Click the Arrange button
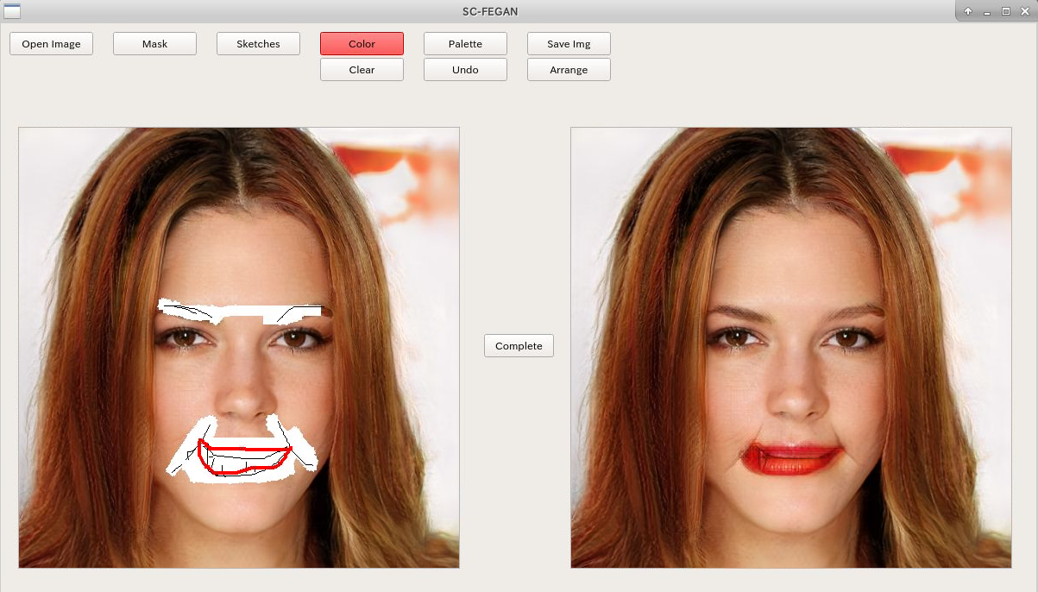The image size is (1038, 592). (x=569, y=70)
